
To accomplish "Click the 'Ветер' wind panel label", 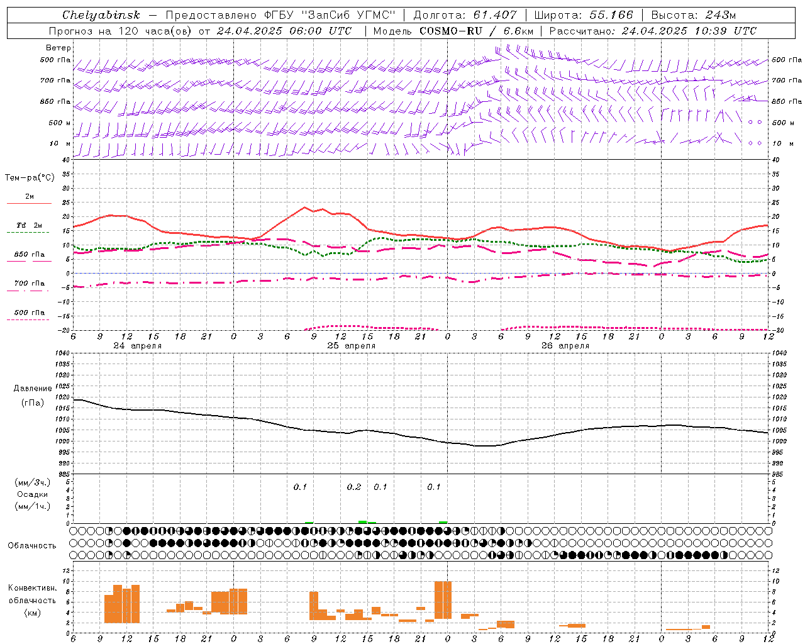I will tap(58, 48).
